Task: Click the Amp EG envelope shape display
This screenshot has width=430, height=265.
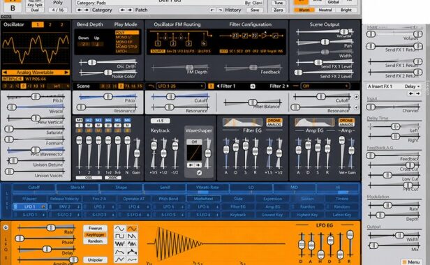Action: pyautogui.click(x=315, y=122)
